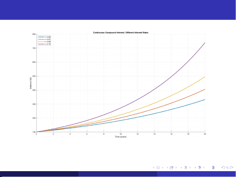Viewport: 236px width, 177px height.
Task: Click the previous slide arrow
Action: click(x=154, y=168)
